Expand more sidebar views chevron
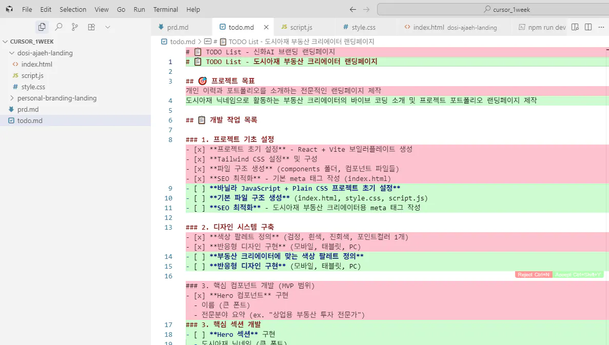Screen dimensions: 609x345 (108, 27)
